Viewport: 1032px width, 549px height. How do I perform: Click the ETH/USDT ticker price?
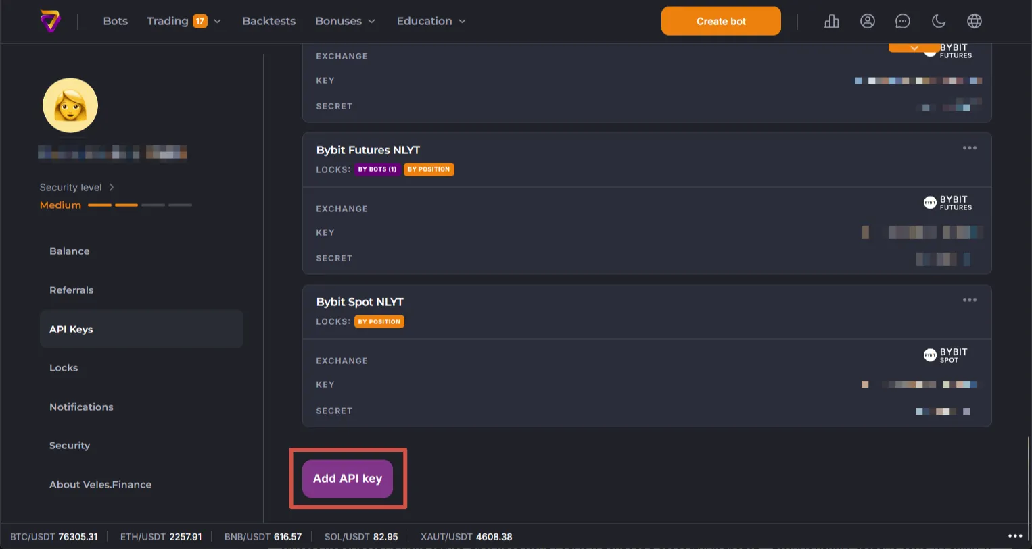[185, 537]
